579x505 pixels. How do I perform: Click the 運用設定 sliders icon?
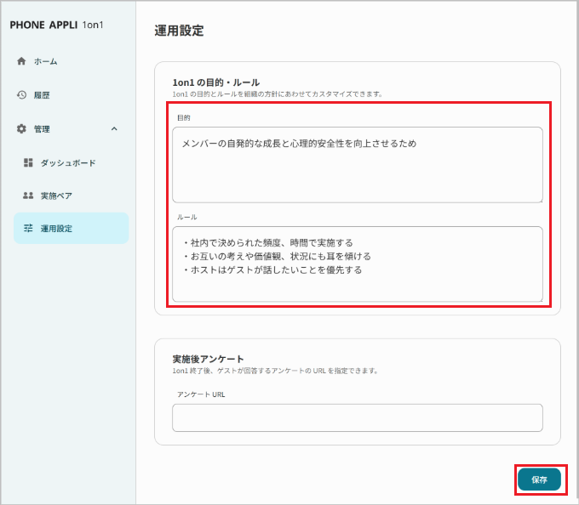tap(28, 228)
